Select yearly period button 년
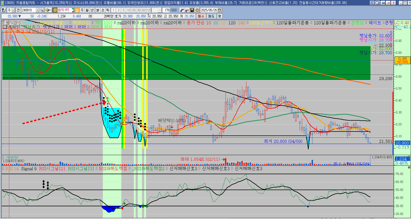Image resolution: width=411 pixels, height=219 pixels. [x=92, y=10]
